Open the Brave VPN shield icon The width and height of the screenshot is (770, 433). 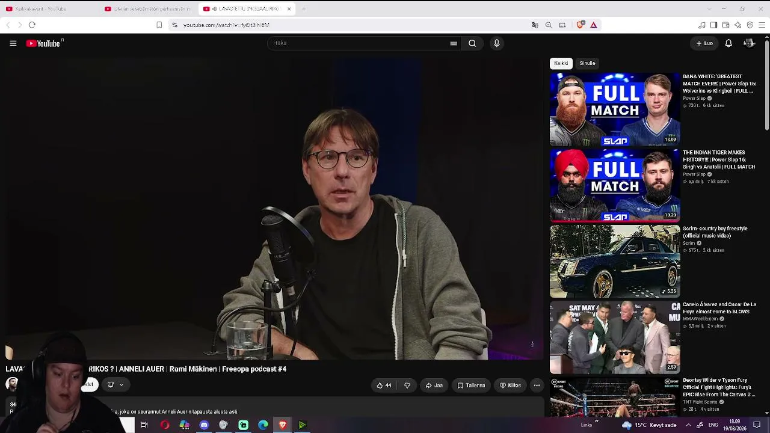(x=750, y=25)
